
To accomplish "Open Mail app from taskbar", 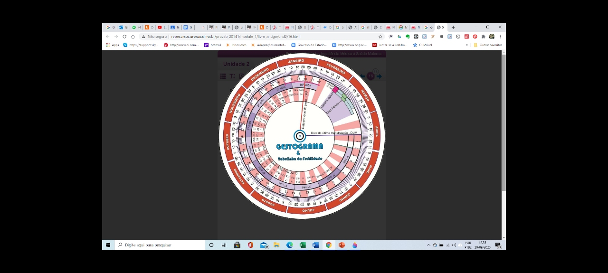I will [x=264, y=245].
